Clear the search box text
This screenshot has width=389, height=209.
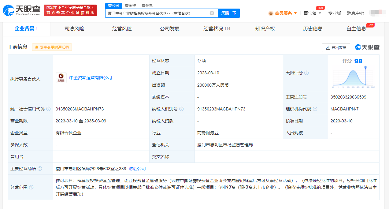(x=212, y=13)
